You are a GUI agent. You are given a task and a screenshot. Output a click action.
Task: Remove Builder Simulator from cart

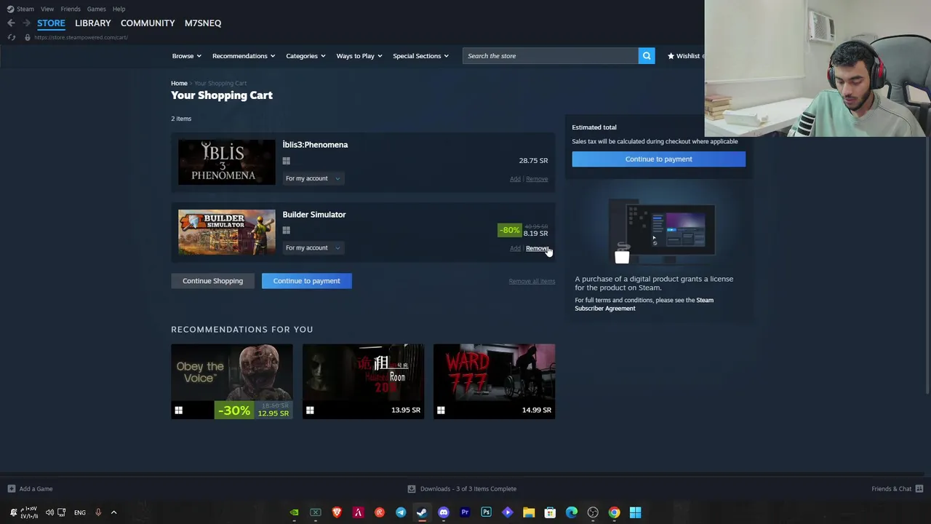pyautogui.click(x=537, y=249)
